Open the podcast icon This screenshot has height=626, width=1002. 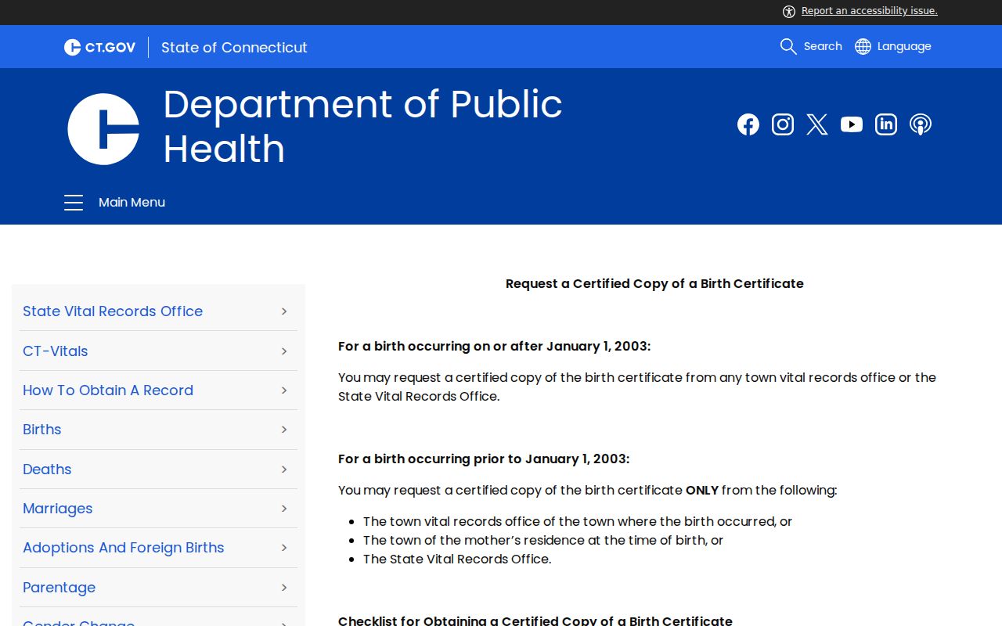pyautogui.click(x=921, y=124)
